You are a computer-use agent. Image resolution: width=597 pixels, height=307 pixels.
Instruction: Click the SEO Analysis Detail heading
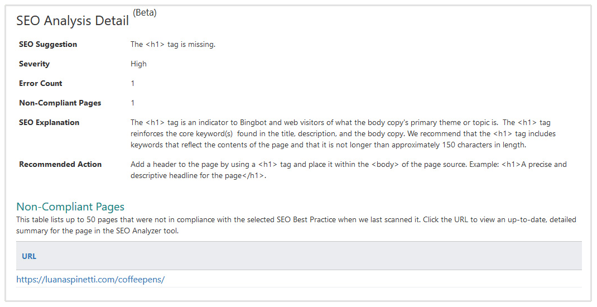[73, 21]
